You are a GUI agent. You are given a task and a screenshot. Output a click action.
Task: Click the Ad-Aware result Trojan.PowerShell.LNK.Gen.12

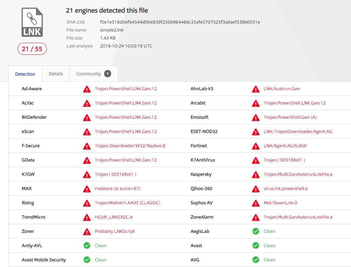[x=126, y=89]
